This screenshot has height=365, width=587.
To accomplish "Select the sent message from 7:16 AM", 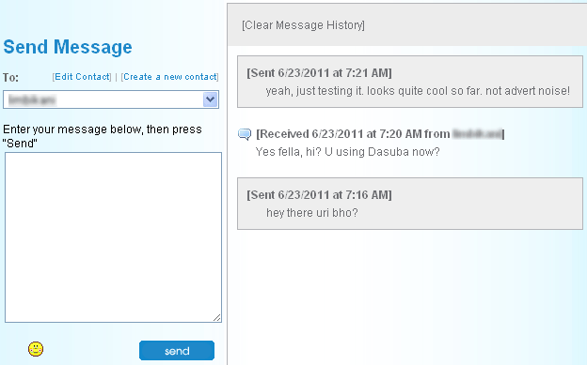I will pyautogui.click(x=410, y=204).
